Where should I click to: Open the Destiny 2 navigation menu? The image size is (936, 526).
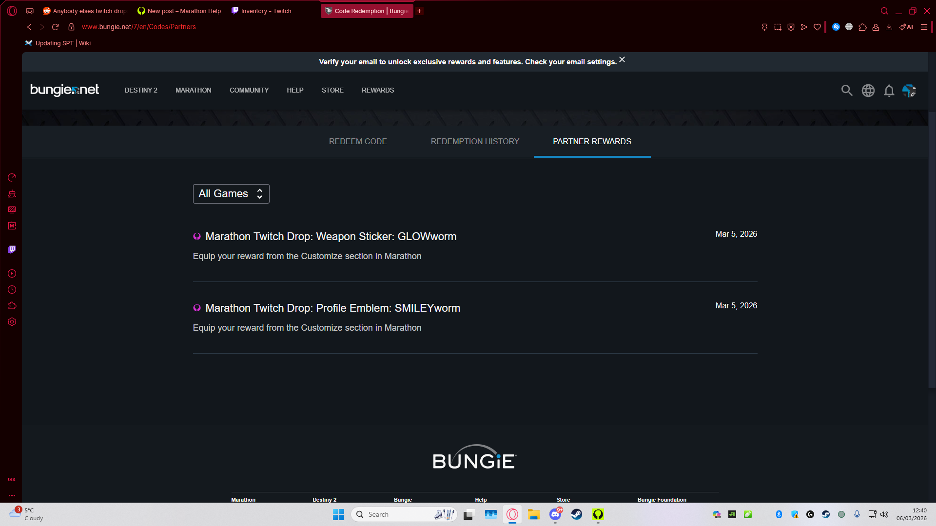141,90
